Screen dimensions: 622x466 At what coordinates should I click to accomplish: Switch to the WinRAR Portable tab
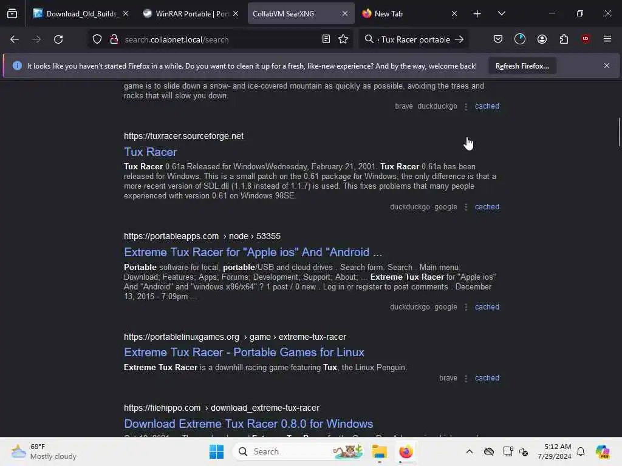(191, 13)
